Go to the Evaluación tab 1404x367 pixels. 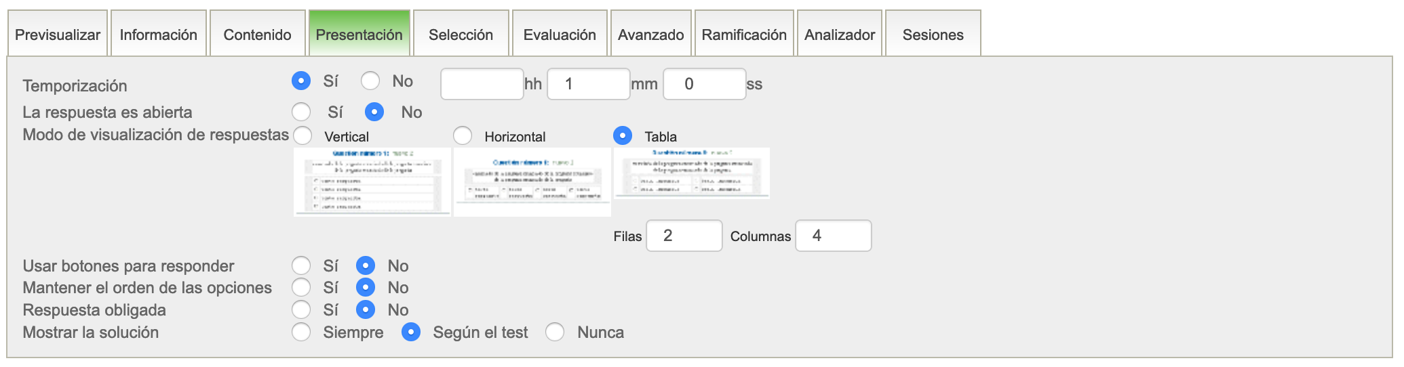[559, 35]
